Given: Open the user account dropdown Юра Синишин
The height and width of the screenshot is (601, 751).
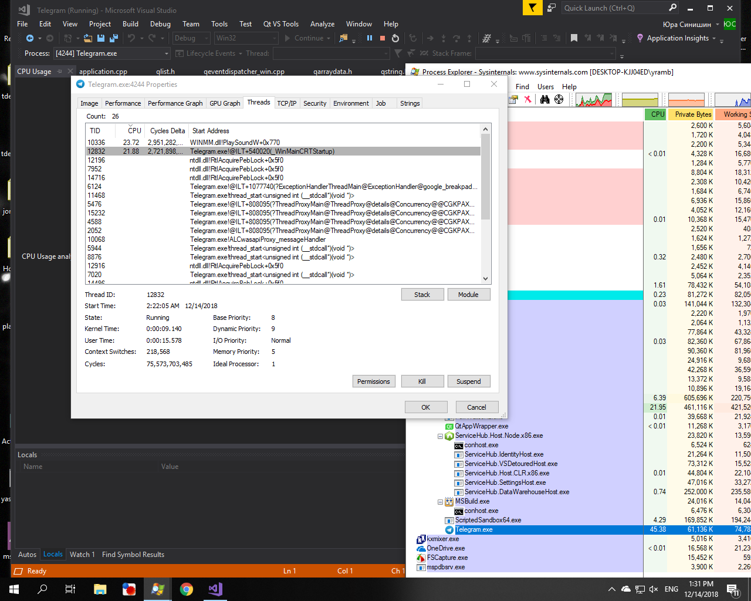Looking at the screenshot, I should (691, 24).
